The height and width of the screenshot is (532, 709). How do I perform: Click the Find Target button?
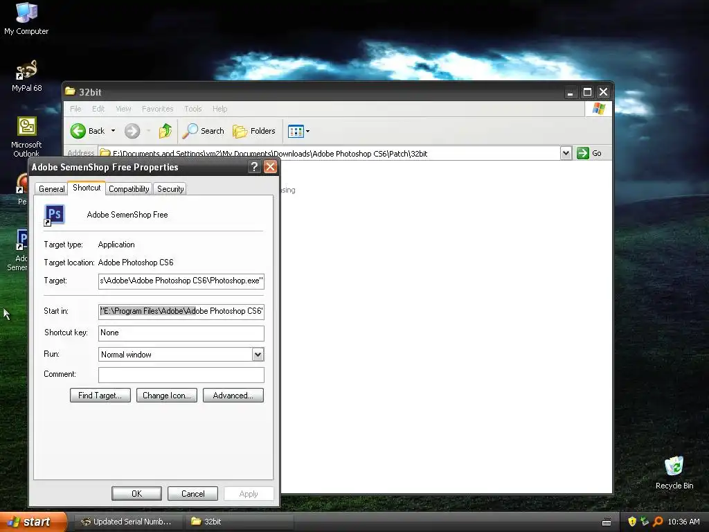[100, 396]
